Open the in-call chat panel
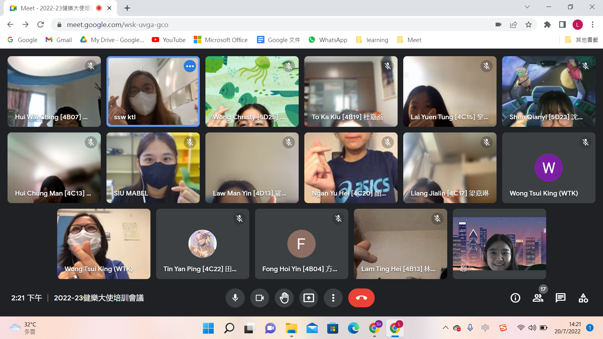Viewport: 603px width, 339px height. point(560,298)
